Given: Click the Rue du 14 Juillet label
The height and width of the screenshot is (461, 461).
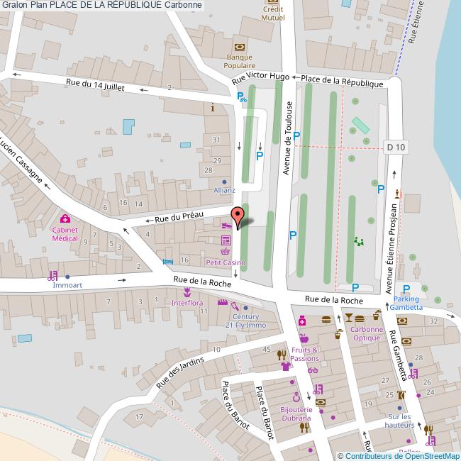Looking at the screenshot, I should [x=95, y=83].
